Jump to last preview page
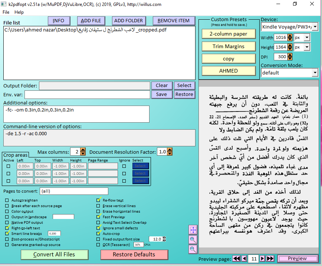 pyautogui.click(x=270, y=259)
